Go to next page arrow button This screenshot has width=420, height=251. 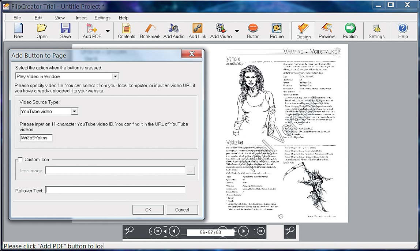(x=244, y=231)
